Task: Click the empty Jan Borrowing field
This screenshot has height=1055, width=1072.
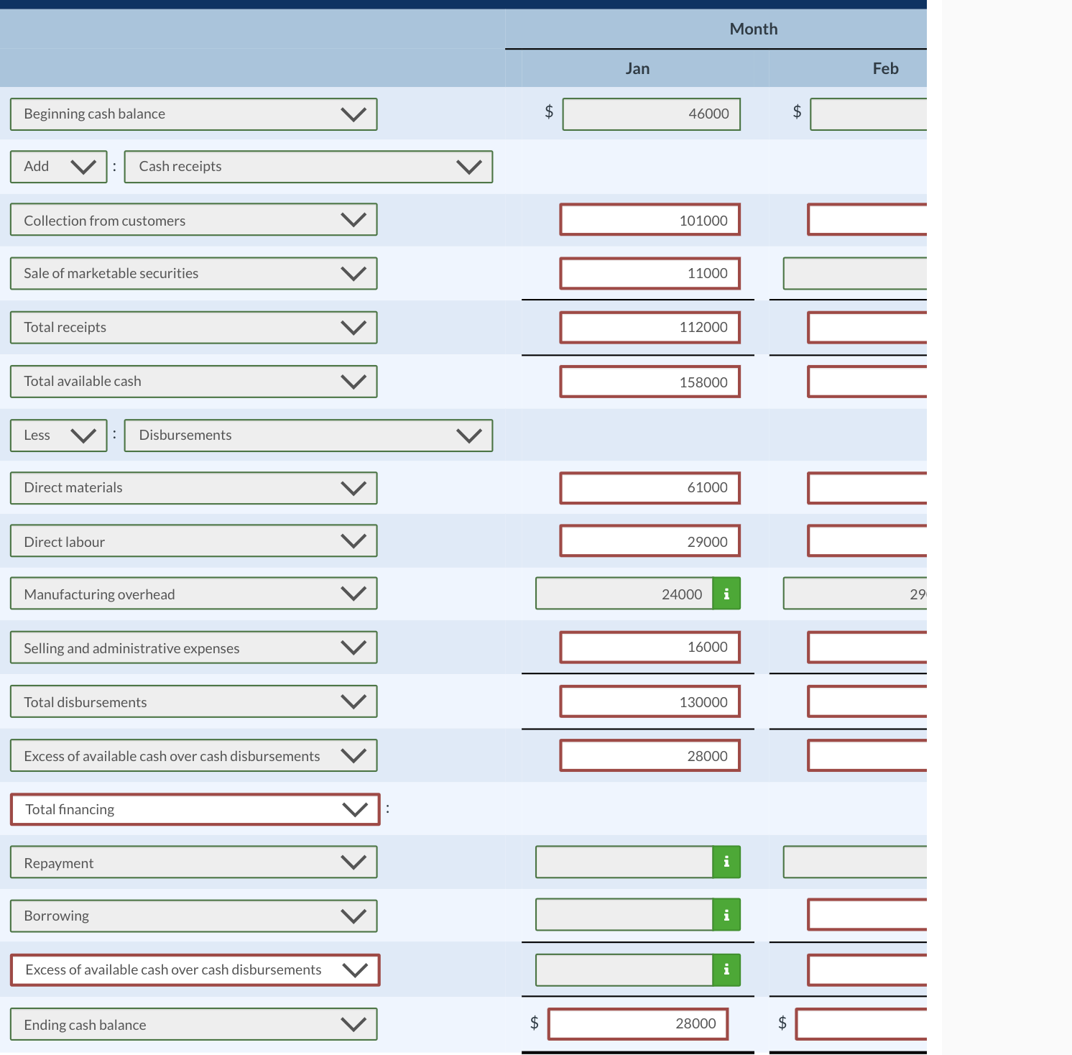Action: click(x=624, y=915)
